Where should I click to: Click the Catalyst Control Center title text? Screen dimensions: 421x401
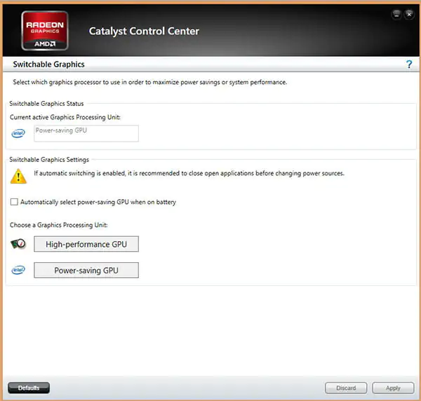click(144, 31)
